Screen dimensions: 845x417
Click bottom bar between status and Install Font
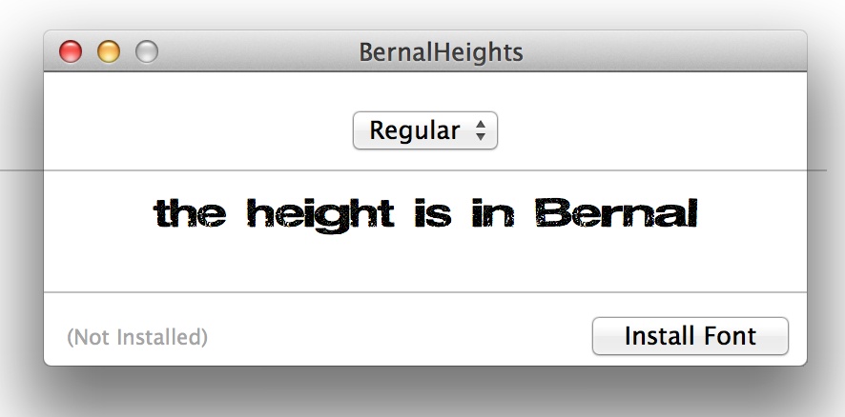pos(401,337)
